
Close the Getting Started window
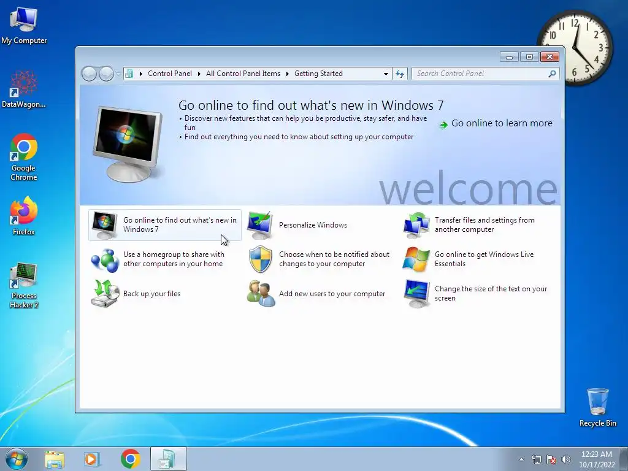(x=550, y=57)
